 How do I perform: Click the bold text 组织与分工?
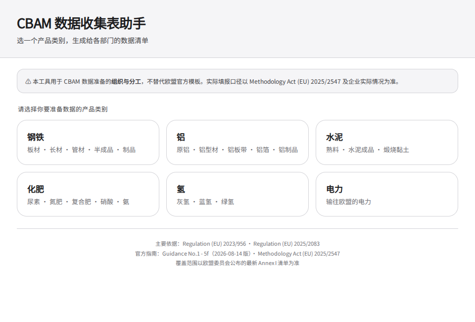pos(126,82)
